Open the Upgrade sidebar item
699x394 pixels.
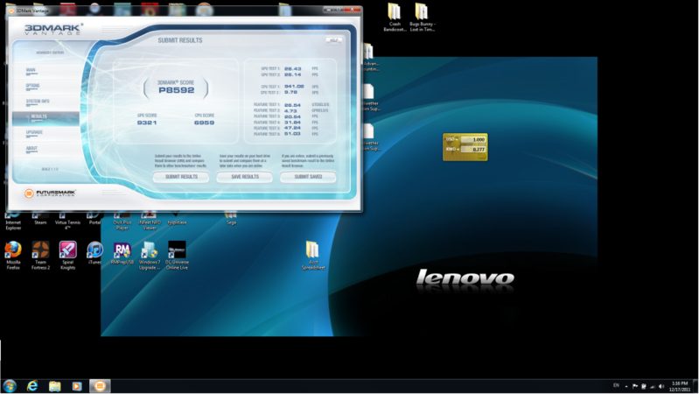point(34,132)
